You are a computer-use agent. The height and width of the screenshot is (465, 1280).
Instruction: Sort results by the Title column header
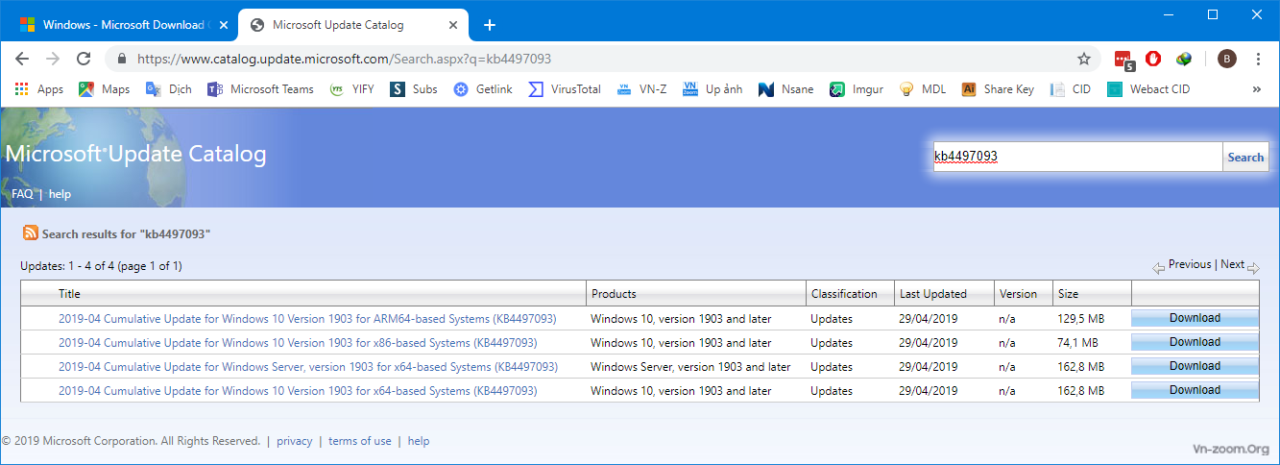tap(69, 294)
